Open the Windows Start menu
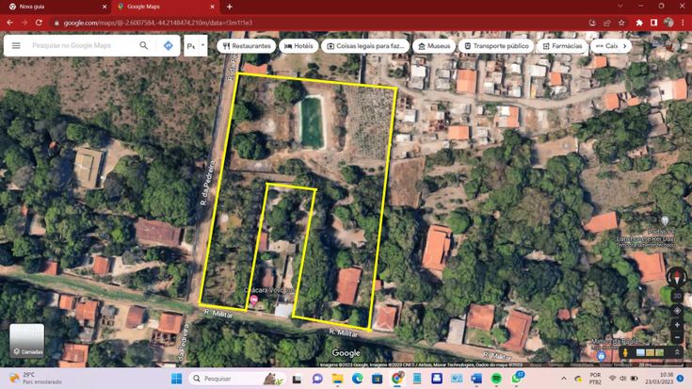This screenshot has height=389, width=692. click(177, 379)
